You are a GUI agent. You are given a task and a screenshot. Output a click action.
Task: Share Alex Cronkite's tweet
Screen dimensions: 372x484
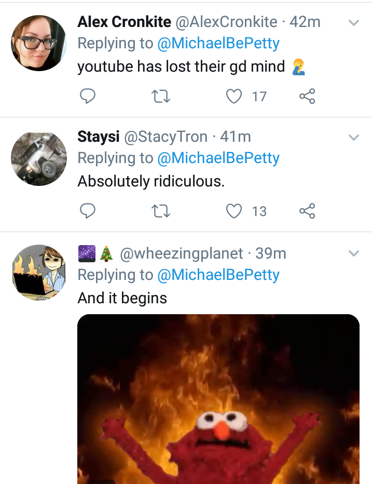click(307, 96)
